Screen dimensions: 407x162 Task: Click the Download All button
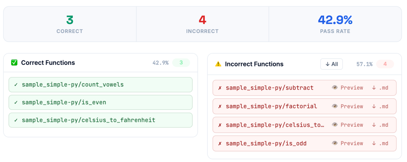coord(332,64)
